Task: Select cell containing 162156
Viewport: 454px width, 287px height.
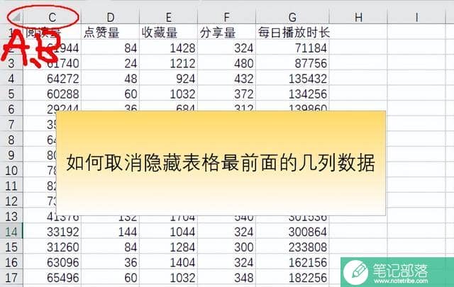Action: coord(292,262)
